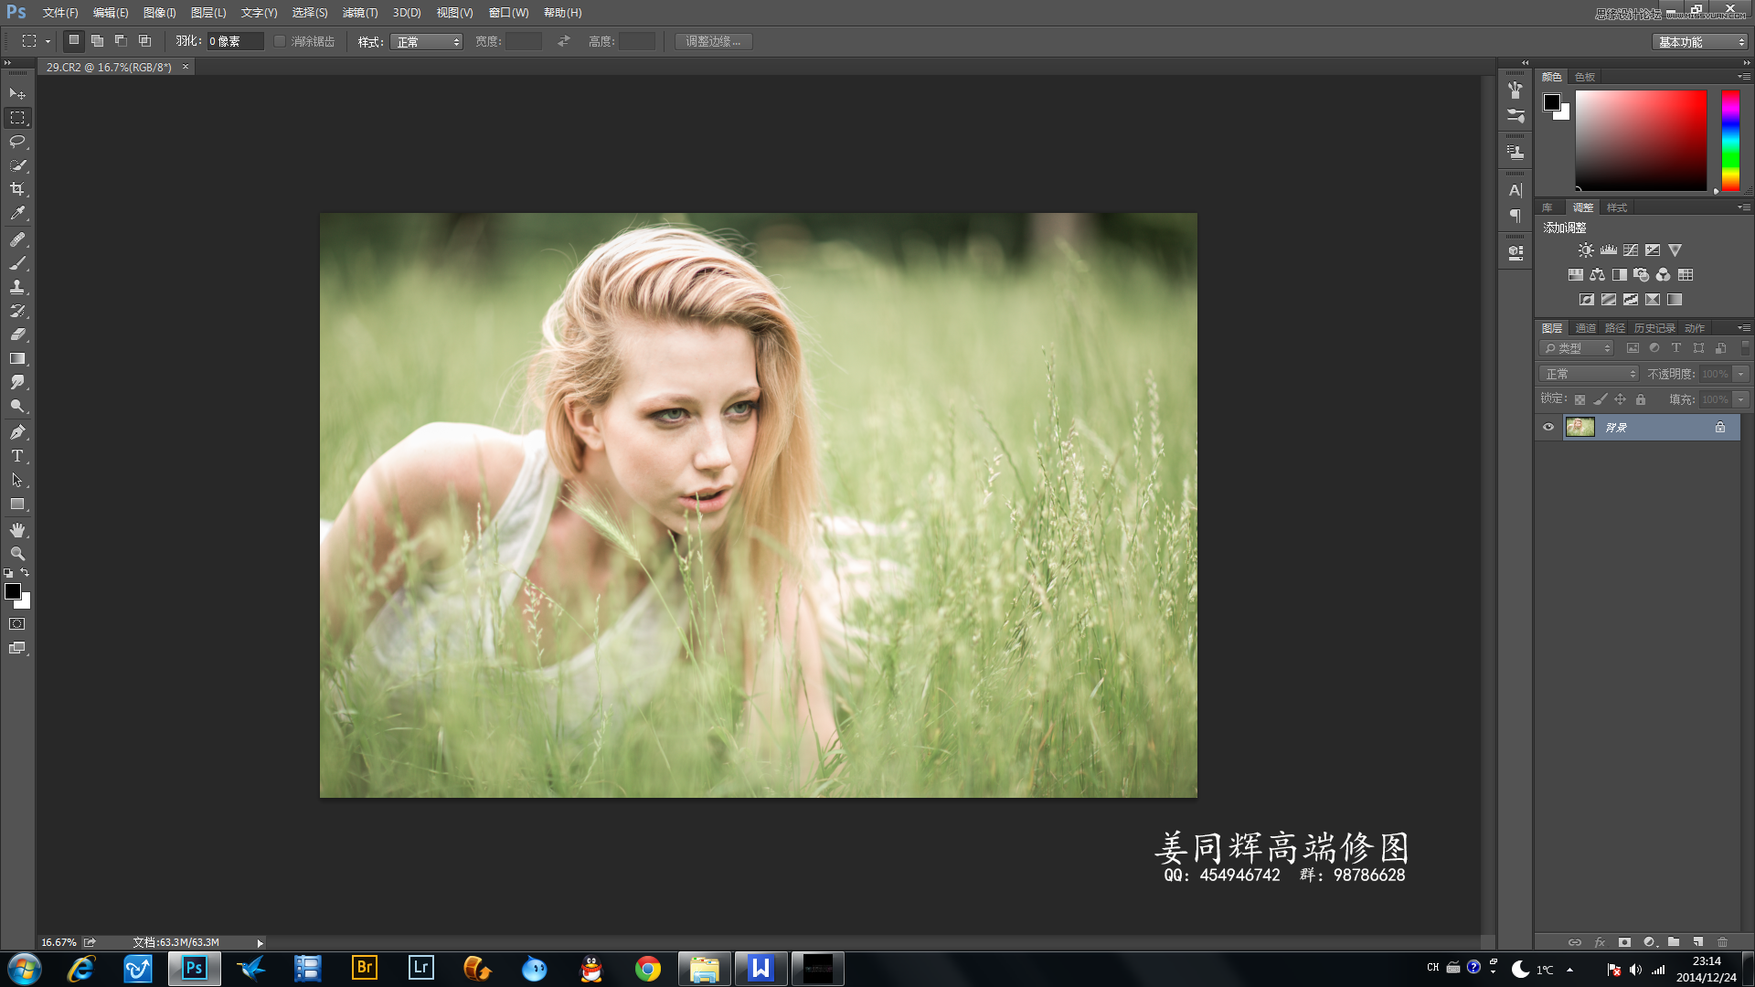Pick a hue from the color spectrum strip
Screen dimensions: 1755x987
pyautogui.click(x=1730, y=140)
